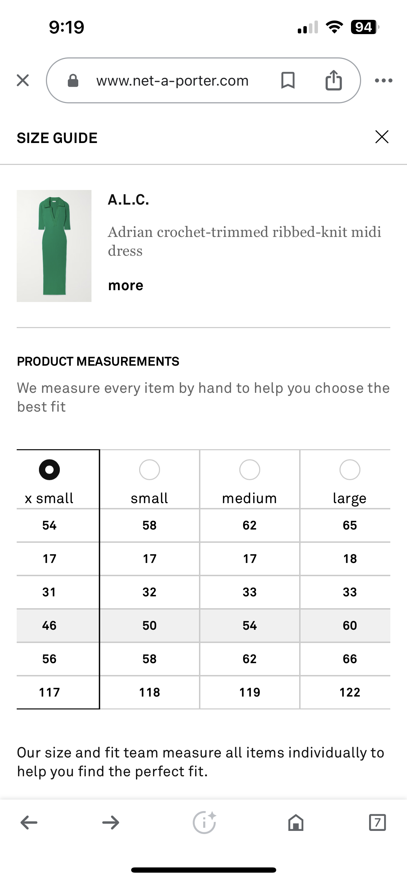Tap the www.net-a-porter.com address field

point(173,80)
